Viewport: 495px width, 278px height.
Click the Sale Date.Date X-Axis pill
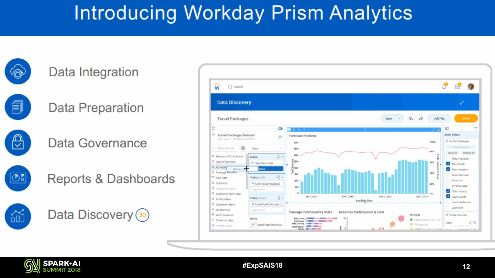click(266, 163)
